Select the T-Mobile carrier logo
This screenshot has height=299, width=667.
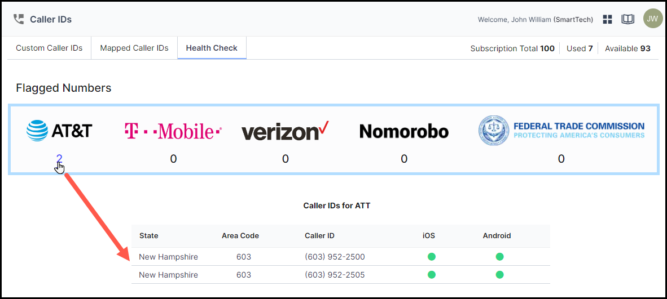tap(173, 131)
